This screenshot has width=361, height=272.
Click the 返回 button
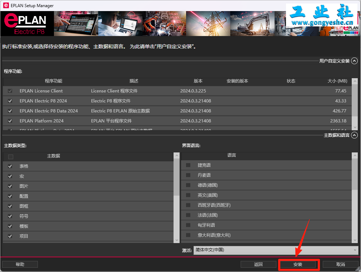click(258, 265)
